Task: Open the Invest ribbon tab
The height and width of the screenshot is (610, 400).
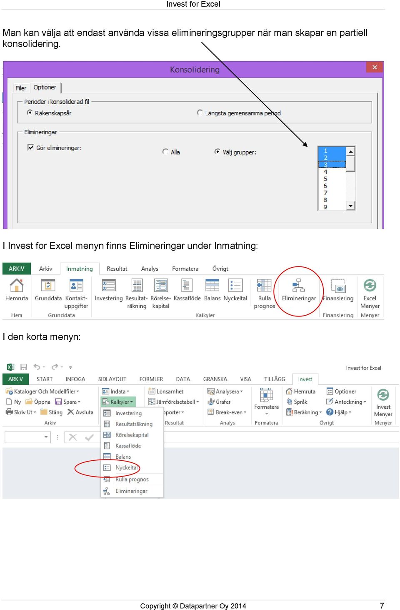Action: [305, 379]
